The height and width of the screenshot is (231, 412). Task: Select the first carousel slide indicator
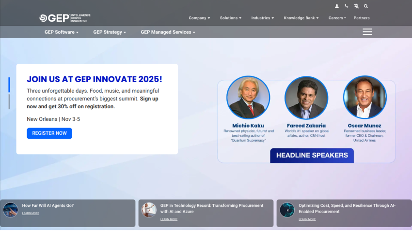point(9,85)
